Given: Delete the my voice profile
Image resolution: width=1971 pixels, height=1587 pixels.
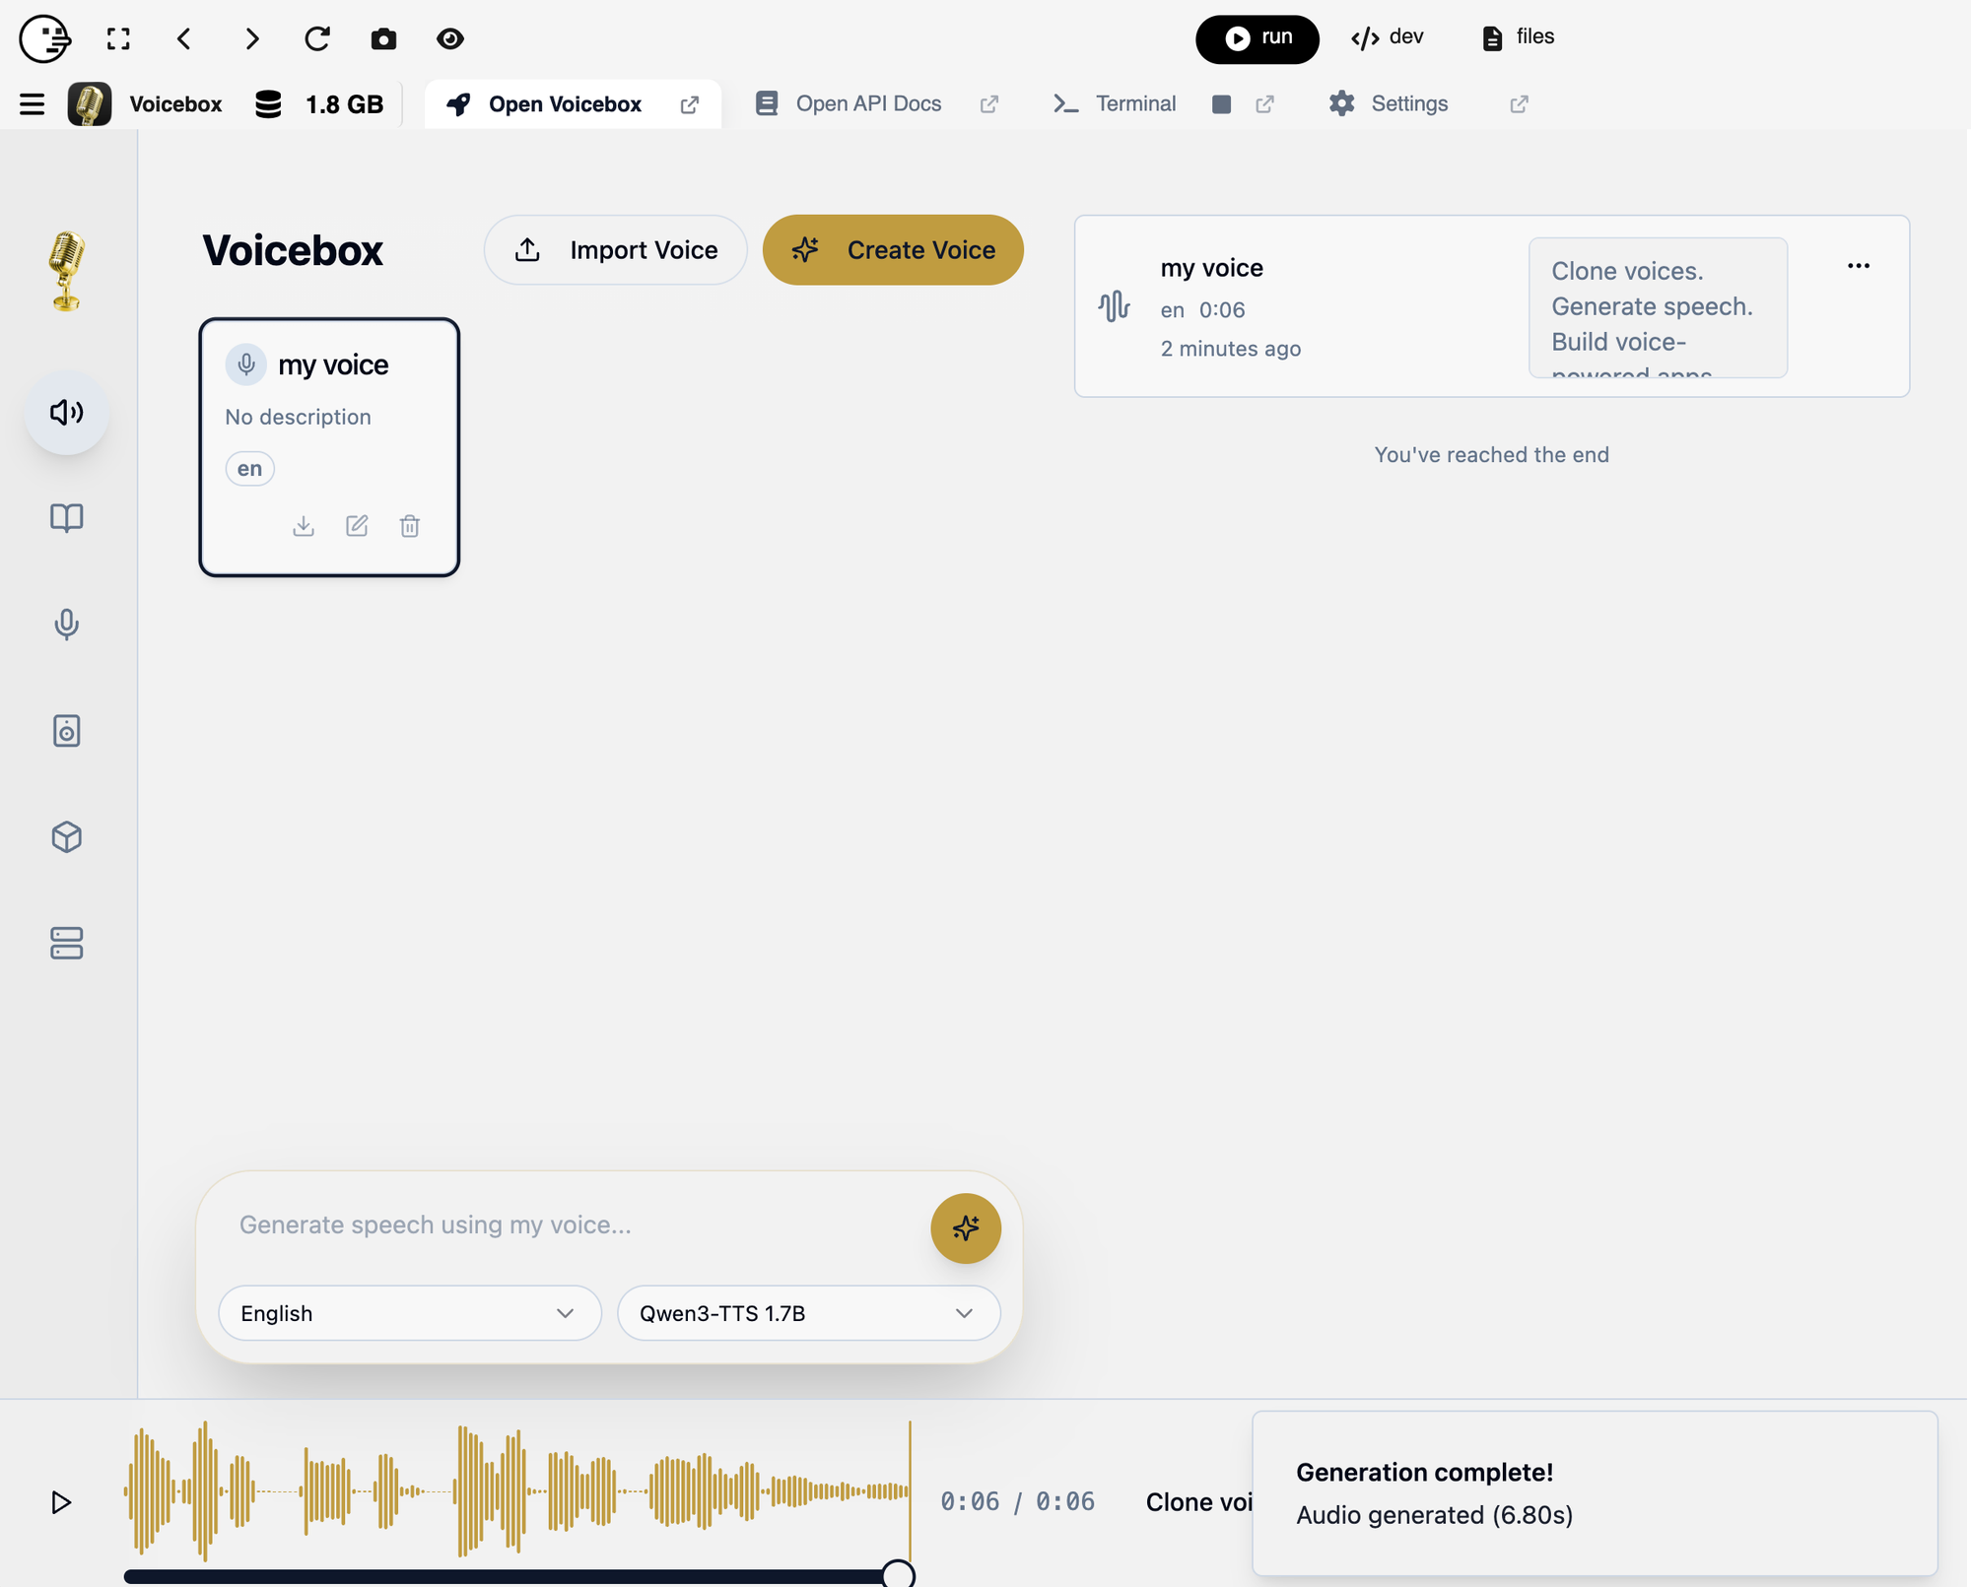Looking at the screenshot, I should pos(410,526).
